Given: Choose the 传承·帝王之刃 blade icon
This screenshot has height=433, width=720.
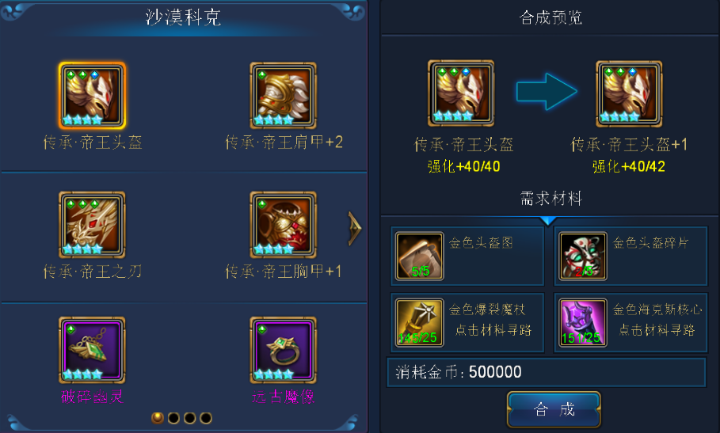Looking at the screenshot, I should tap(93, 225).
